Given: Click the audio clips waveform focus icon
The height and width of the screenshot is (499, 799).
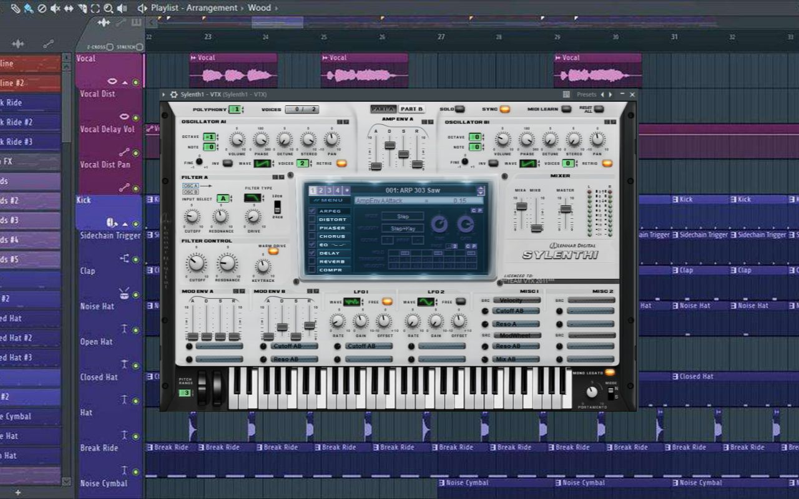Looking at the screenshot, I should click(x=104, y=22).
